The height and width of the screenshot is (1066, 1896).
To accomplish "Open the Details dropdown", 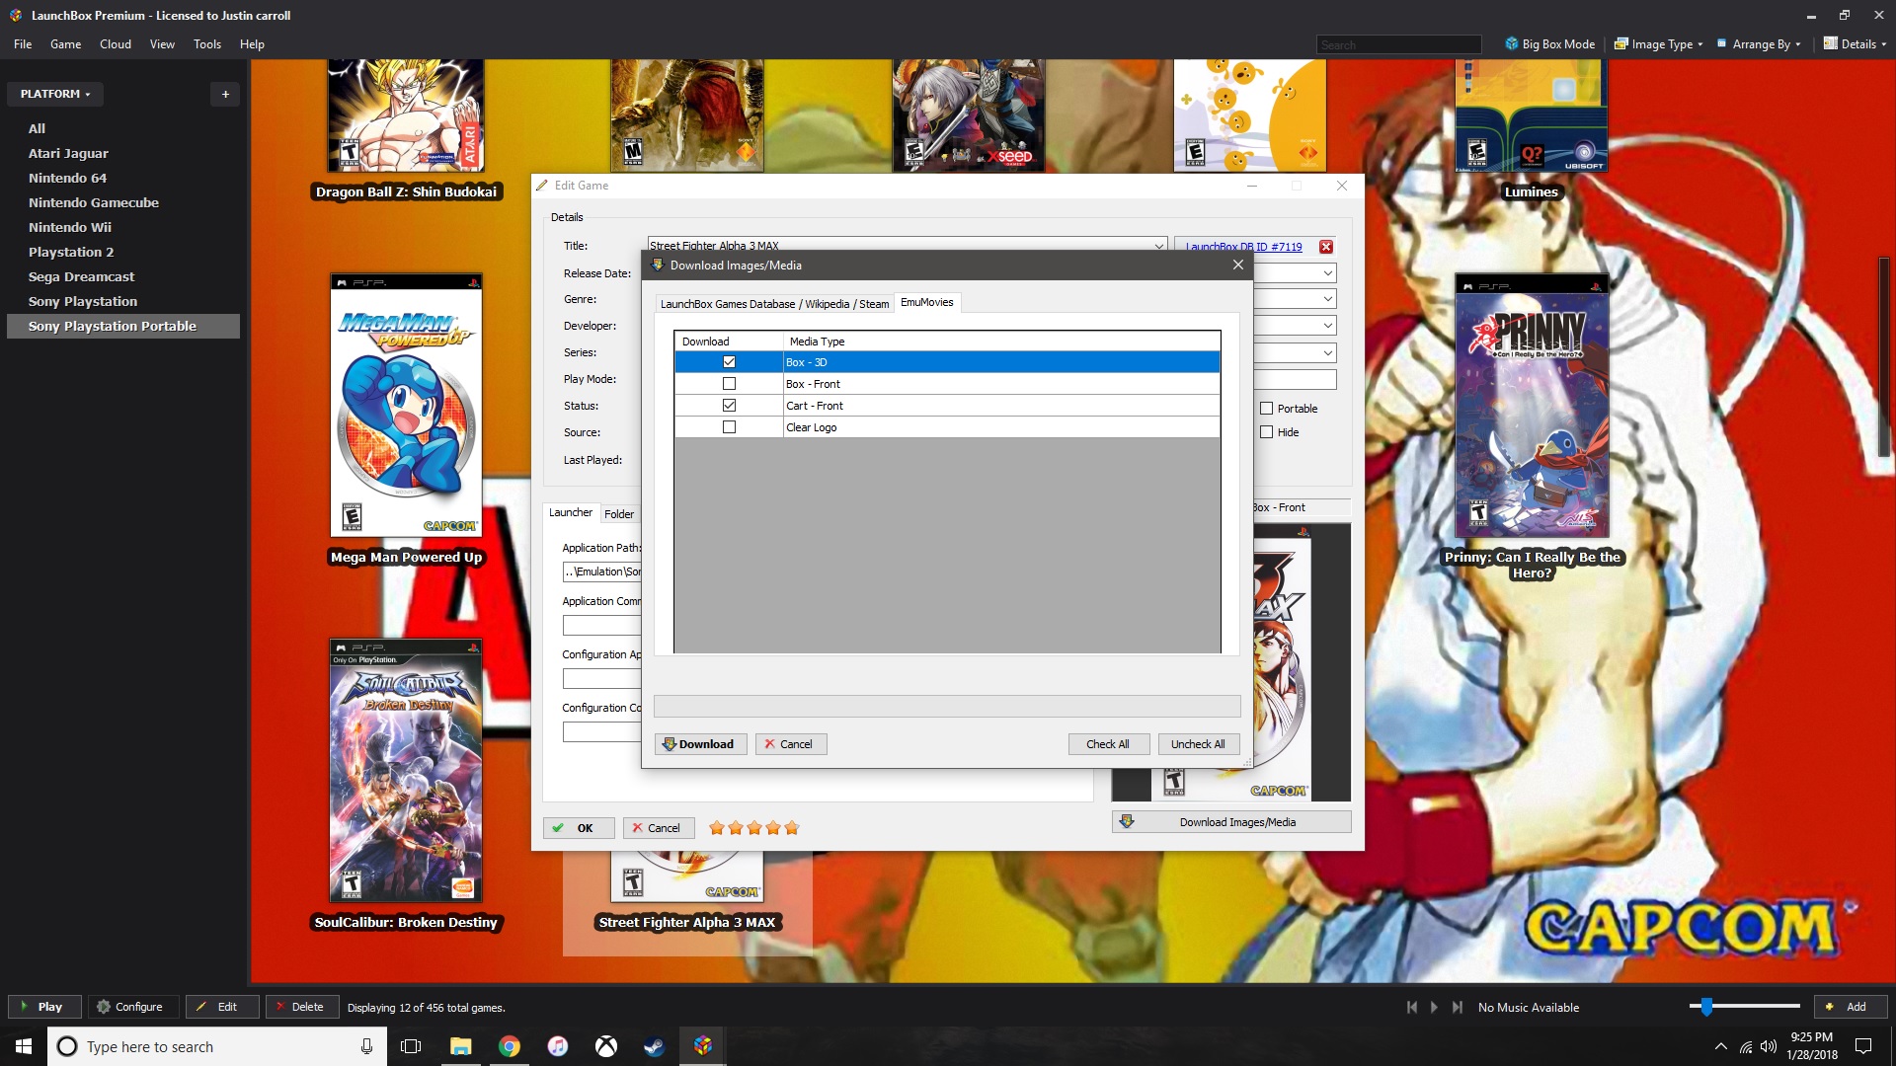I will click(1856, 44).
